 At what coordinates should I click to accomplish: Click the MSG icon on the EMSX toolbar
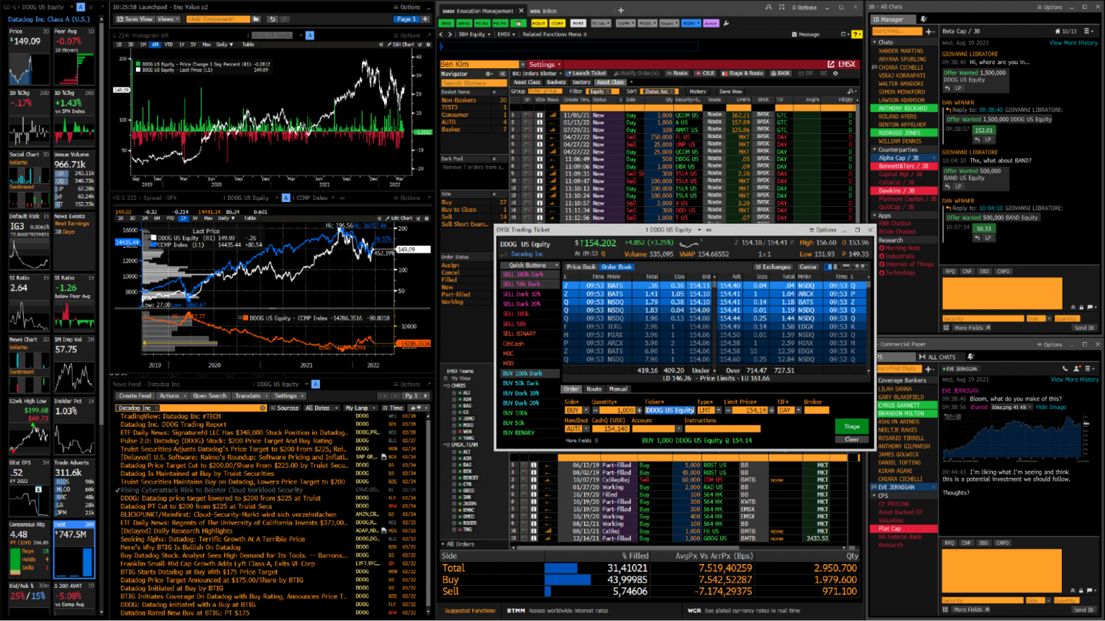tap(447, 23)
